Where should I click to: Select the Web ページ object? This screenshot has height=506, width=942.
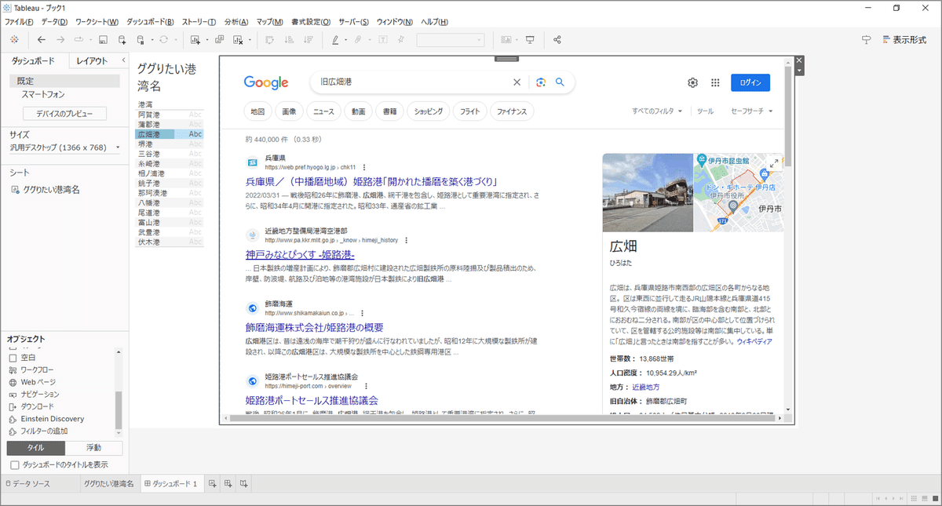32,382
